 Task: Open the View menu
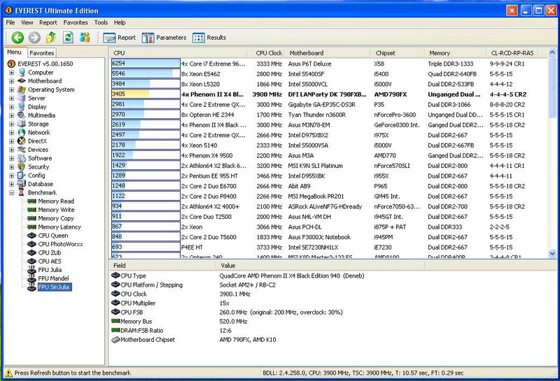coord(27,22)
